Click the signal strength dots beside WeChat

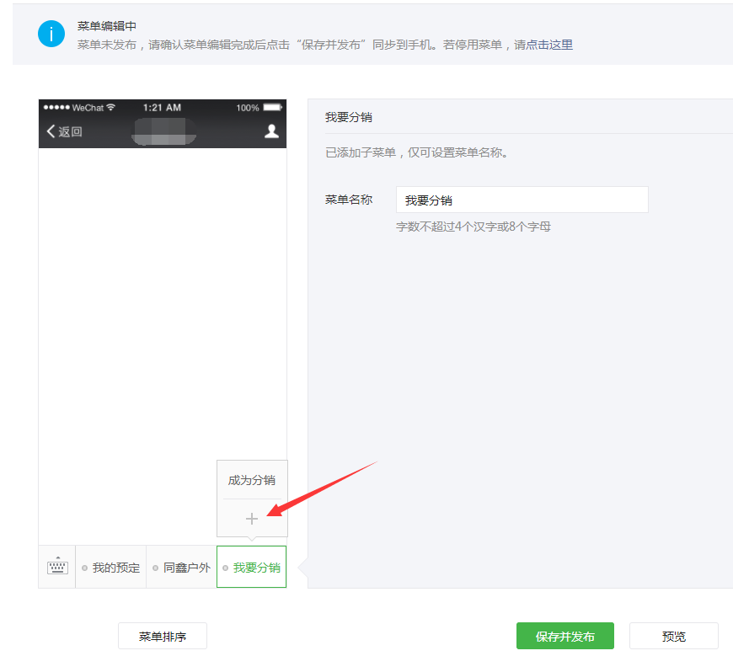click(x=56, y=108)
